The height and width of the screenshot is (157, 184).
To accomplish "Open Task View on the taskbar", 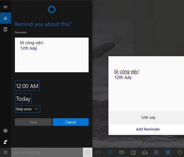I will click(98, 152).
